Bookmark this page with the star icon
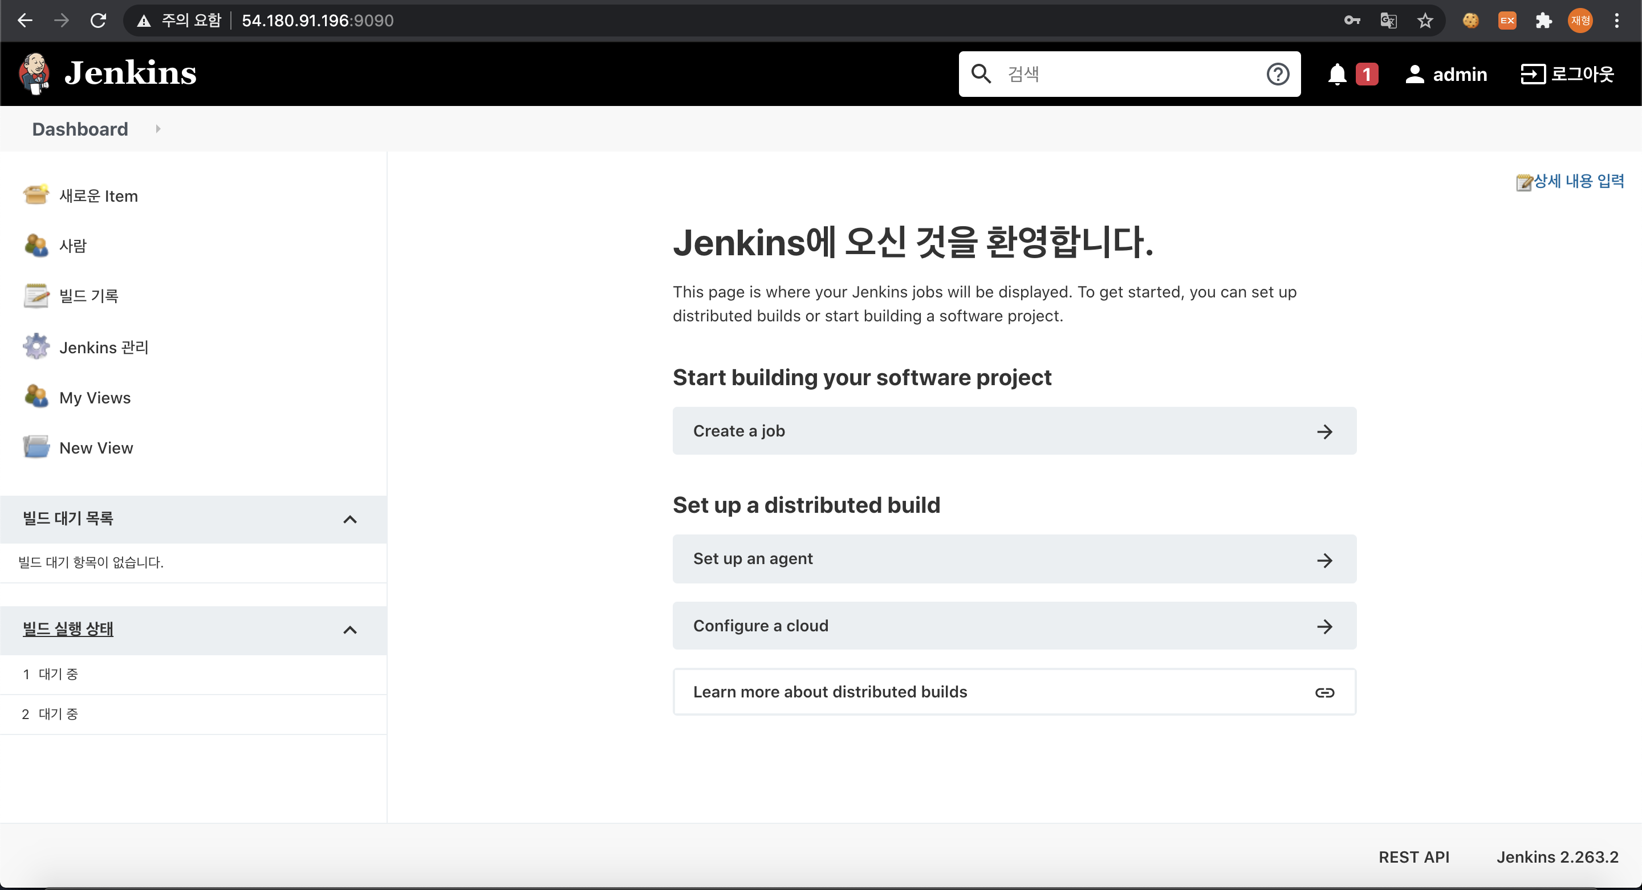Screen dimensions: 1642x890 point(1425,21)
